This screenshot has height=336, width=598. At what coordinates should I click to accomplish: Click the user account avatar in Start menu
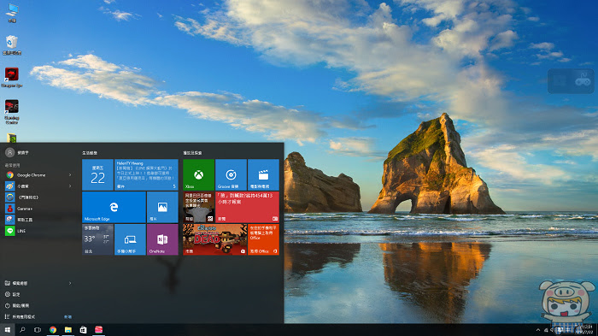(10, 152)
